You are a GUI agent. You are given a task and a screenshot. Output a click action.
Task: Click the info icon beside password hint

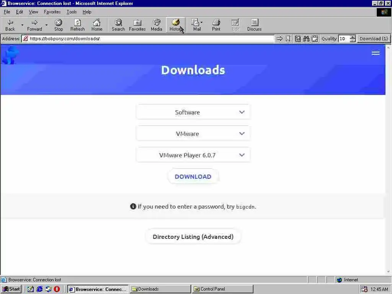pyautogui.click(x=133, y=206)
